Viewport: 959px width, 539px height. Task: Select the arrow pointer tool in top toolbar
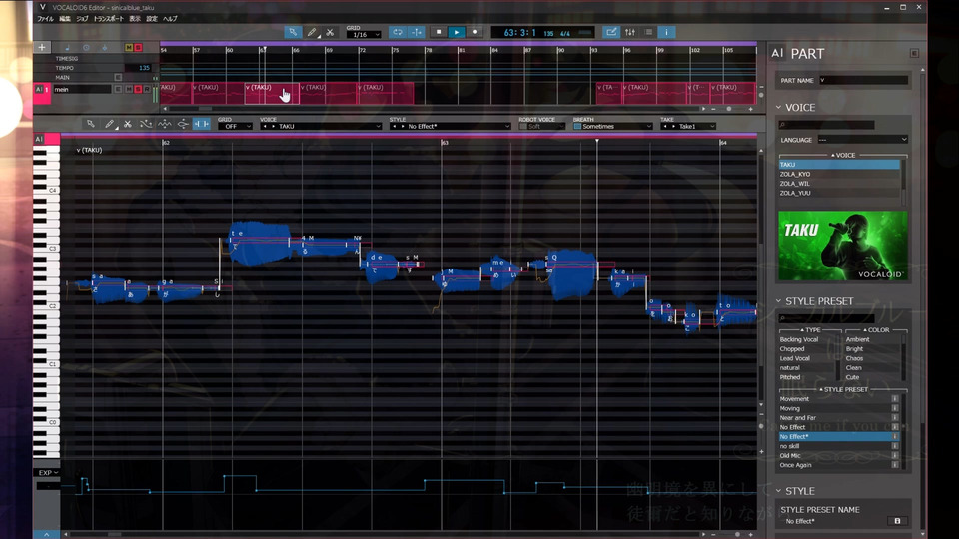293,32
